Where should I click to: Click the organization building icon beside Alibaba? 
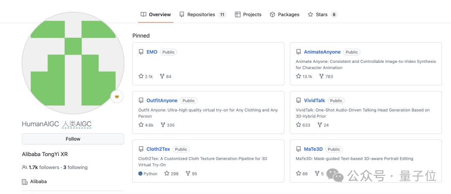25,182
